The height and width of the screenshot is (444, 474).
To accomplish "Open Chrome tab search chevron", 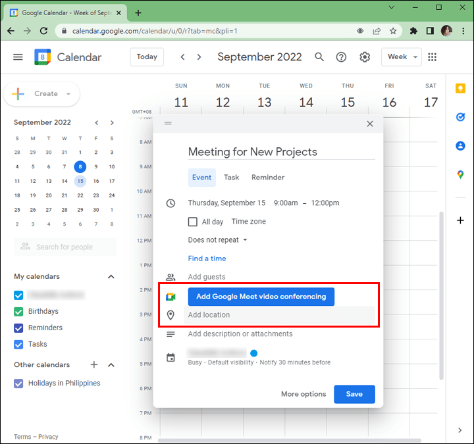I will [x=392, y=7].
